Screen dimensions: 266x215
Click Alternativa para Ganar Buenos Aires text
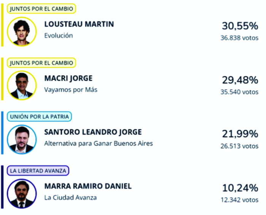tap(98, 144)
